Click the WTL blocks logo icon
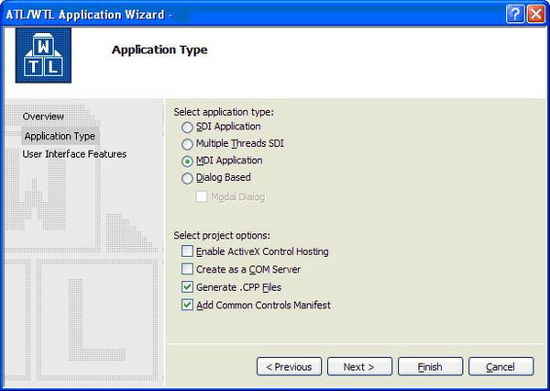The width and height of the screenshot is (550, 391). coord(43,55)
